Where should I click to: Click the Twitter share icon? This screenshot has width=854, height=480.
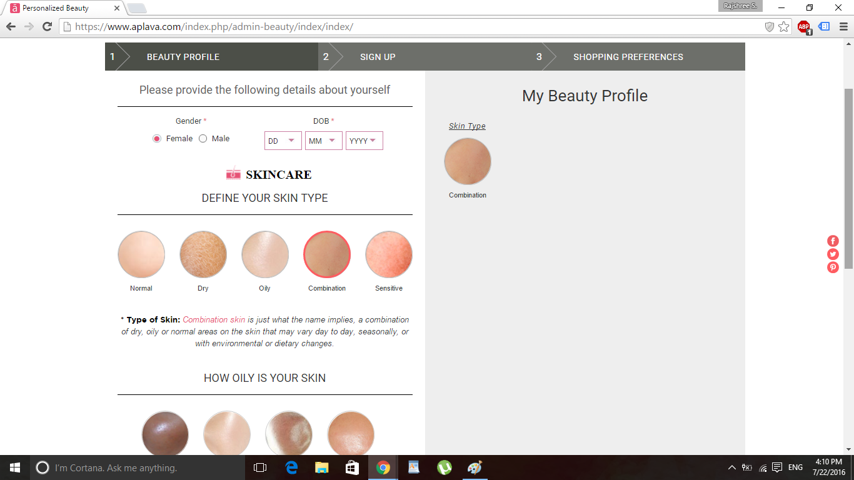[833, 254]
